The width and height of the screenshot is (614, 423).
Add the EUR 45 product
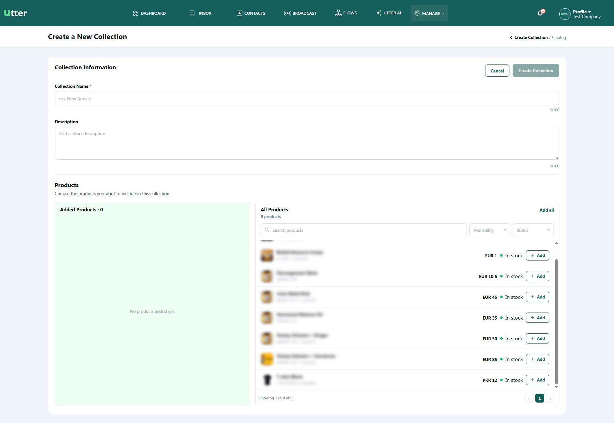[x=537, y=297]
